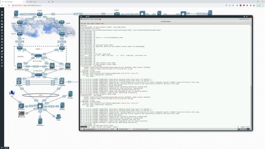Reload the page with the browser refresh icon
Image resolution: width=265 pixels, height=149 pixels.
9,5
